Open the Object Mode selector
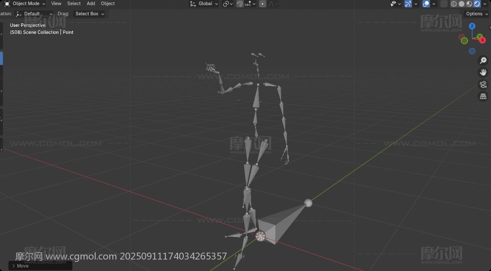 [25, 3]
